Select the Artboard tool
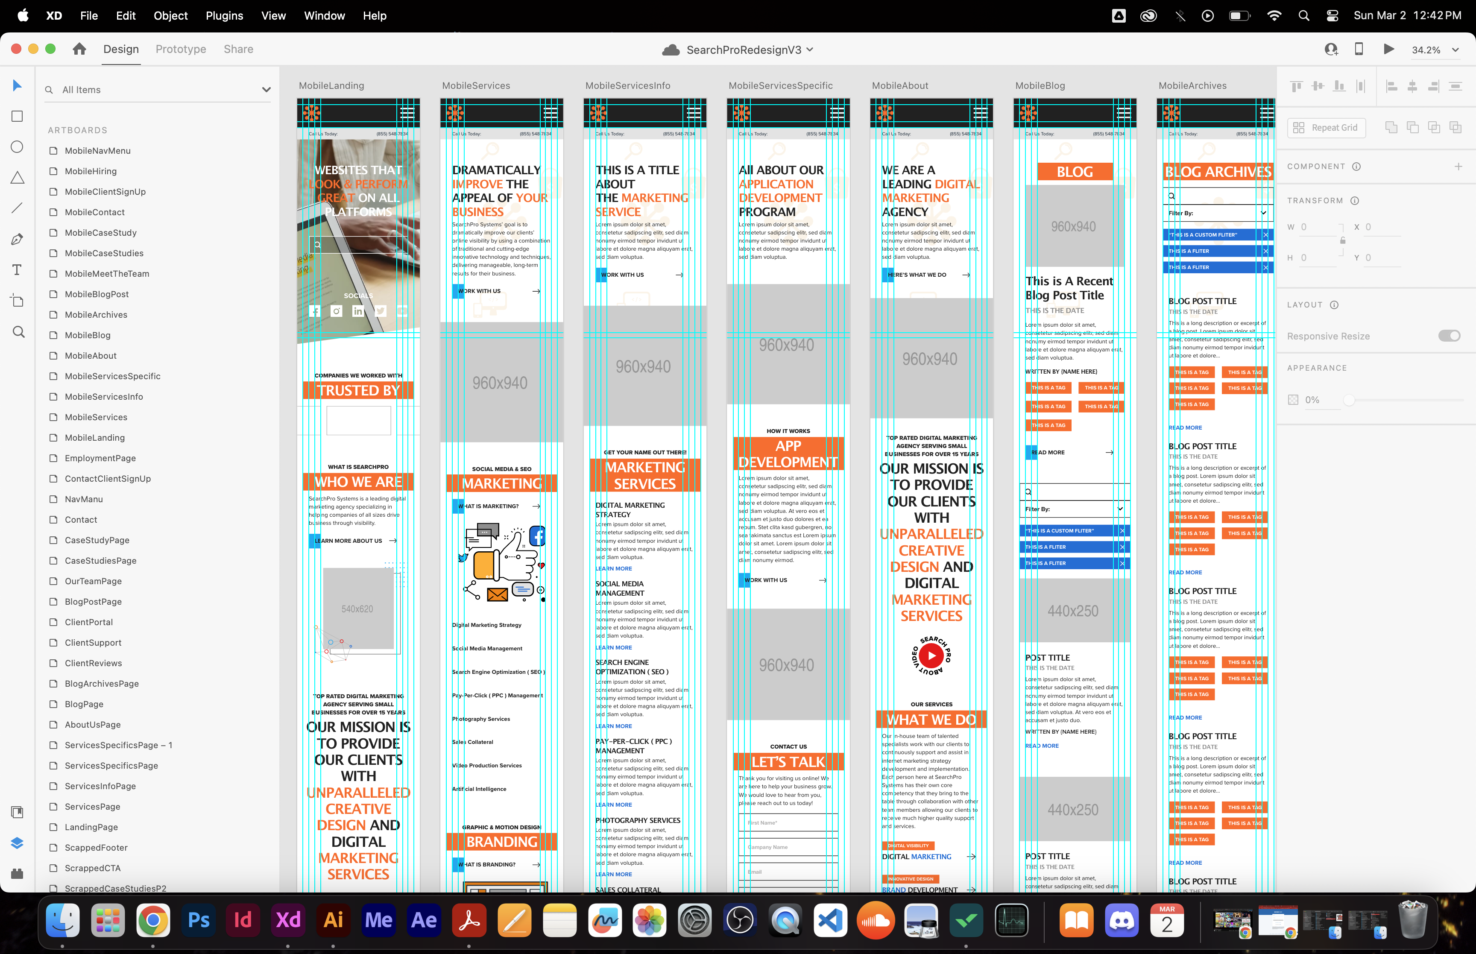This screenshot has width=1476, height=954. (18, 301)
